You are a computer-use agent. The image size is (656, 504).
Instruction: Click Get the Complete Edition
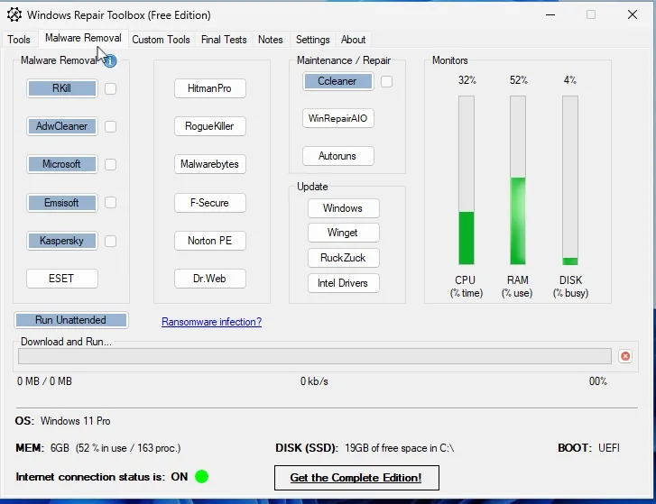[x=356, y=478]
